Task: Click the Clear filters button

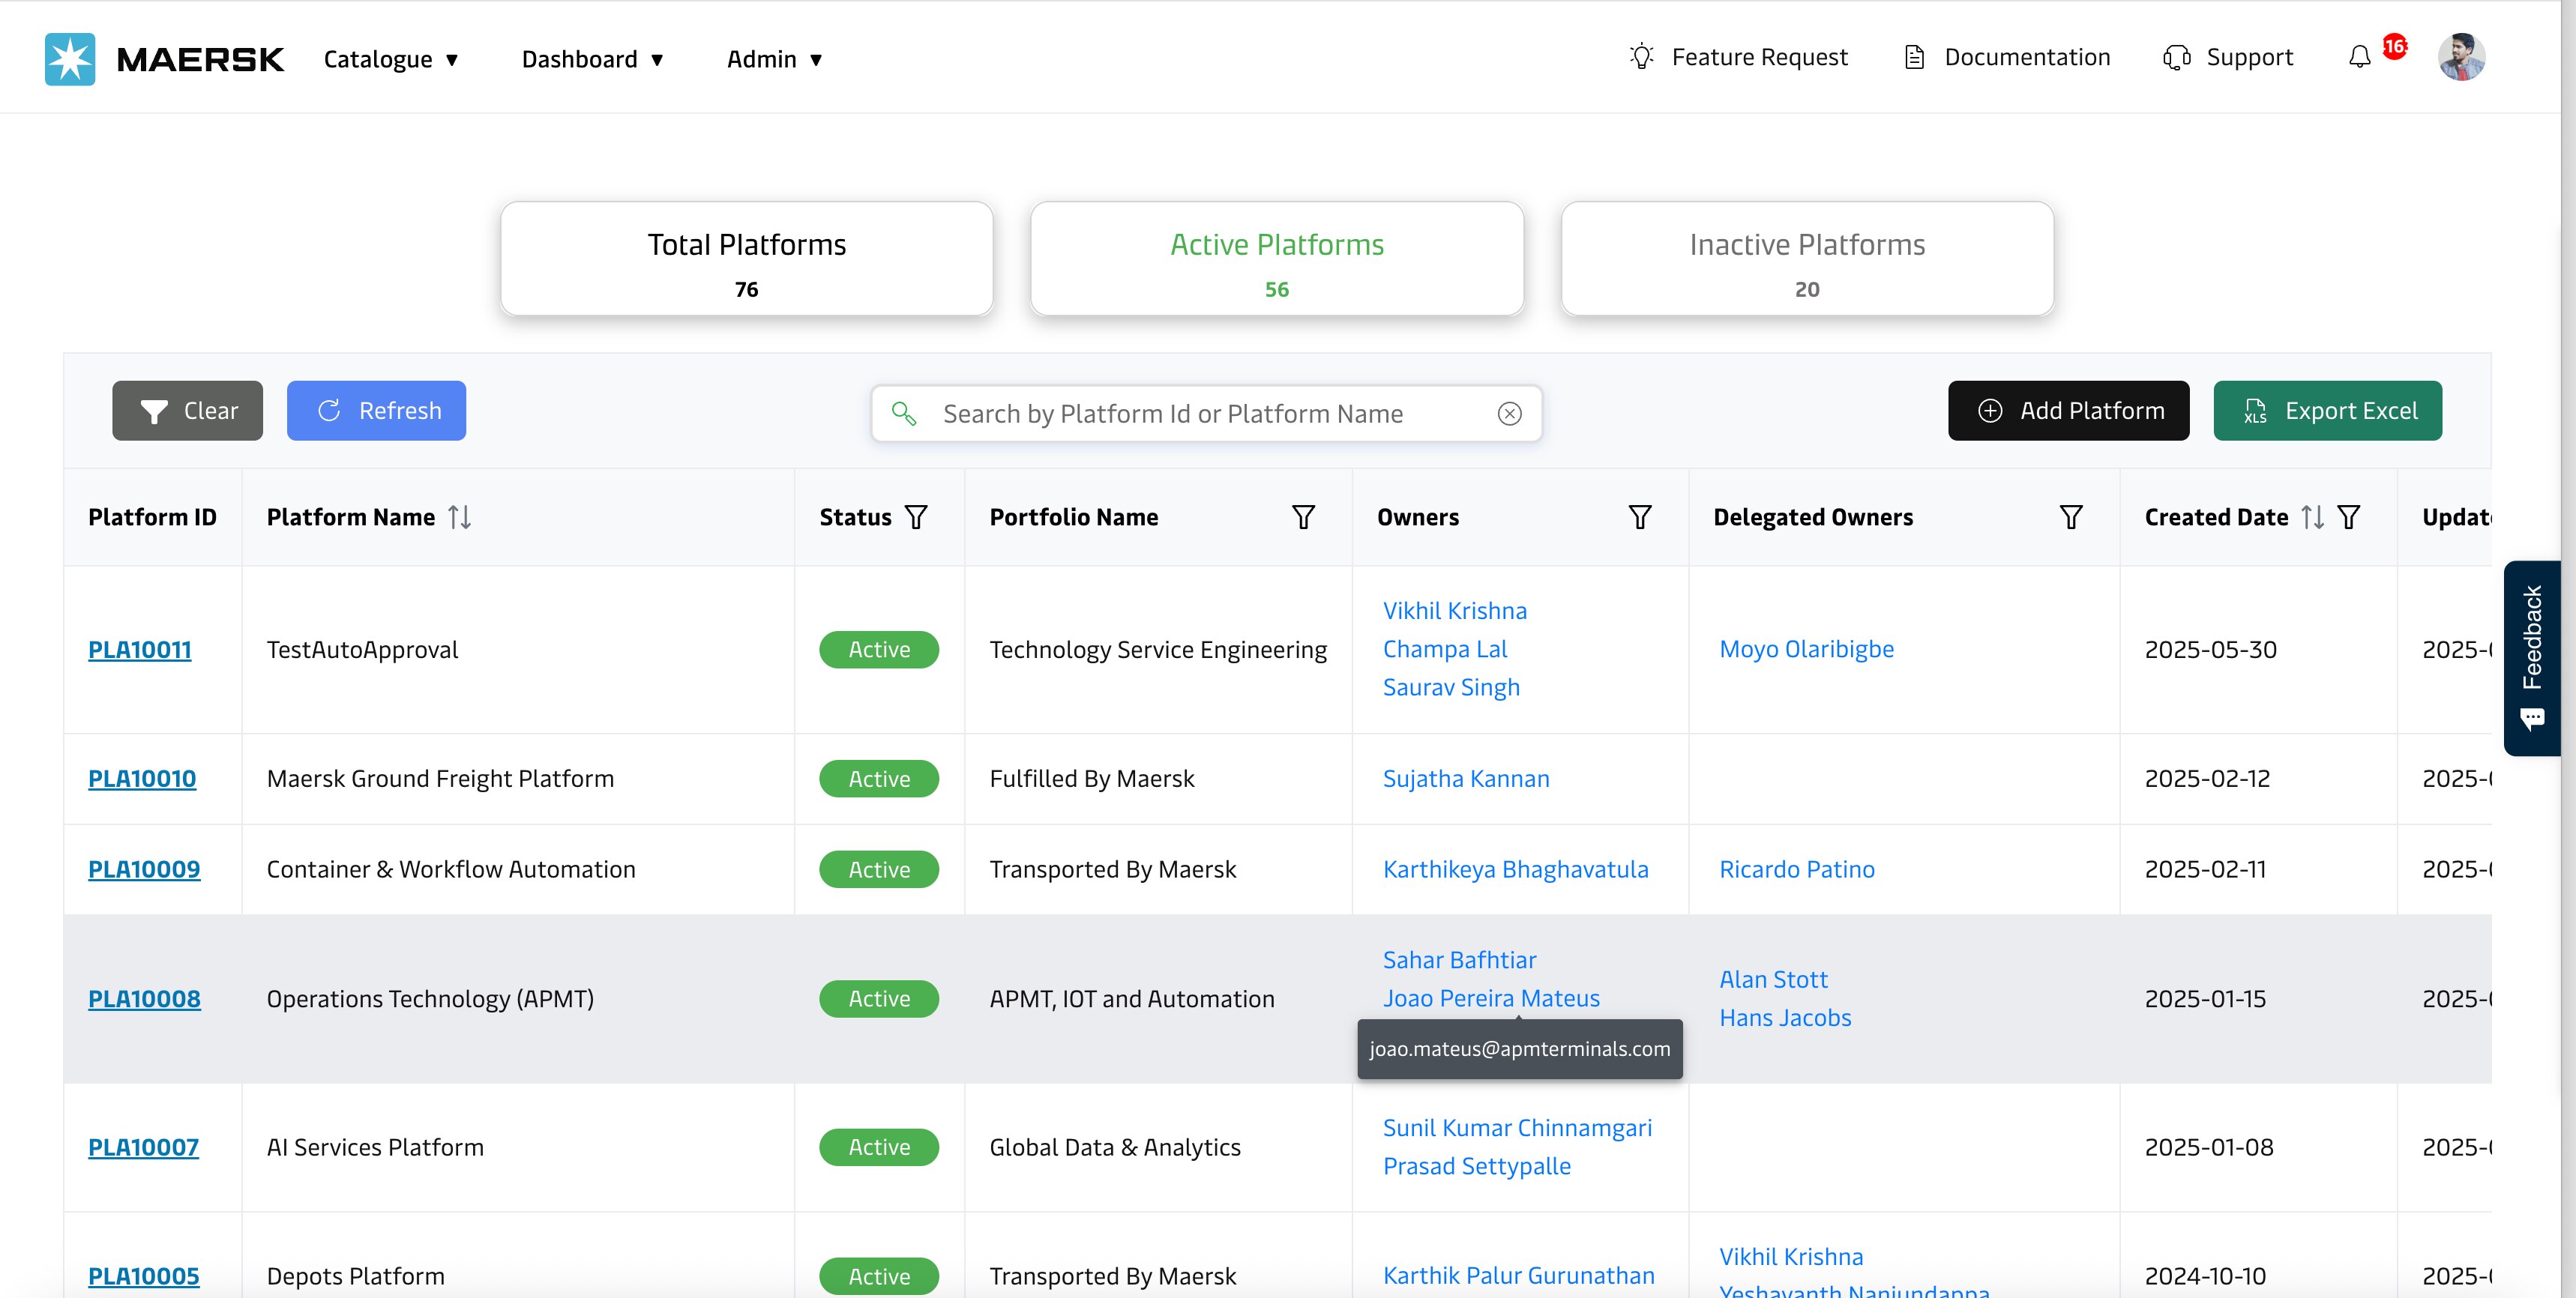Action: click(187, 410)
